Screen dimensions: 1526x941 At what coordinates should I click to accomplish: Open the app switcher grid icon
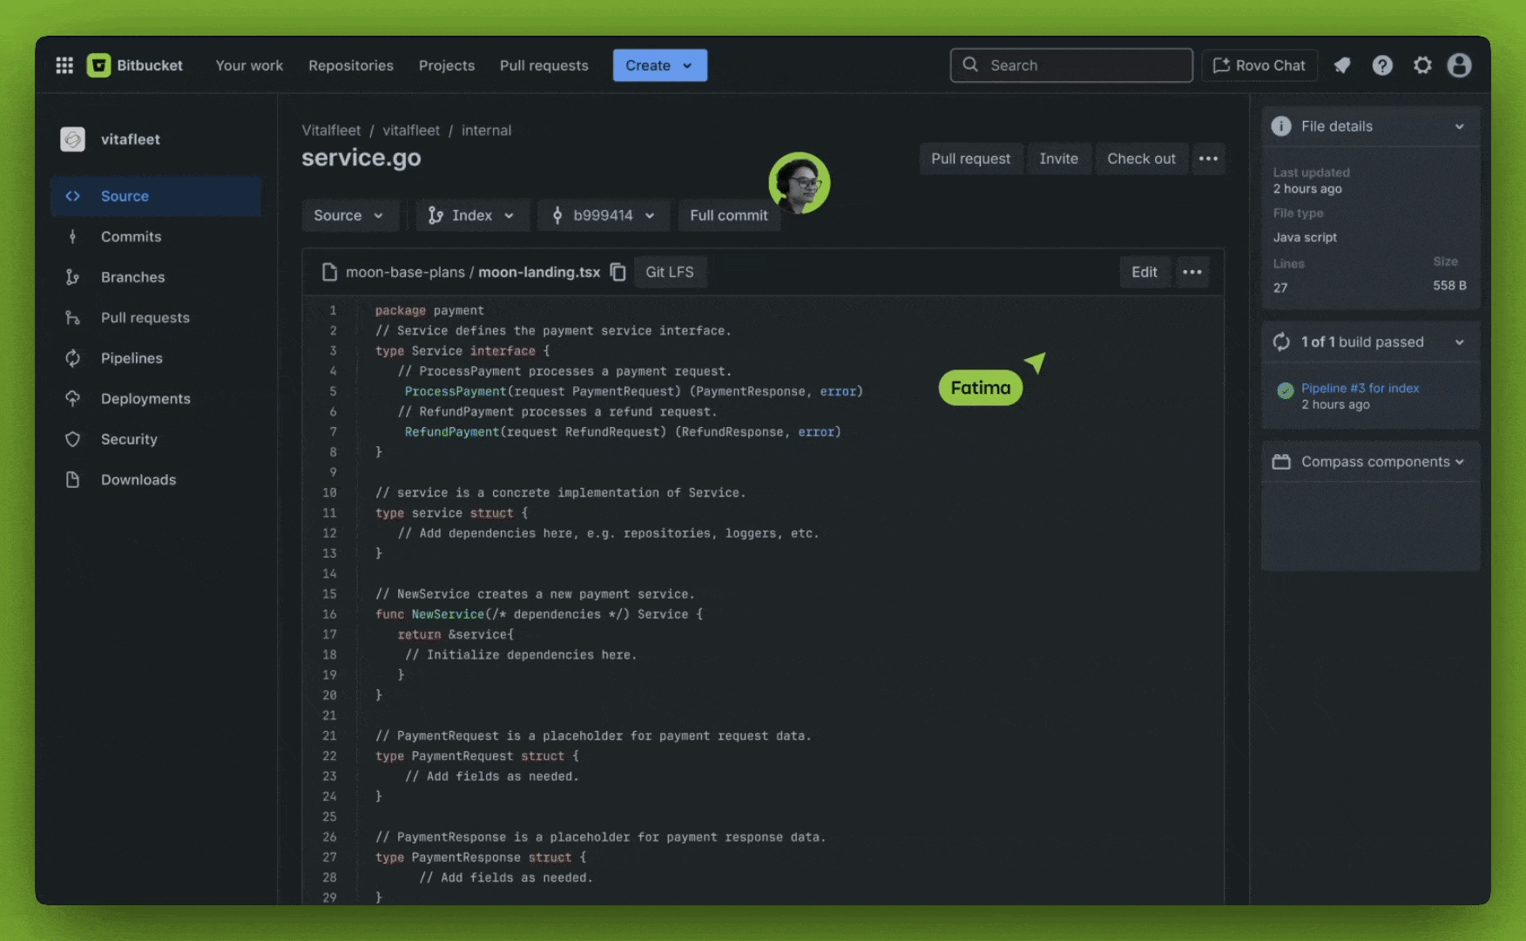(x=64, y=65)
